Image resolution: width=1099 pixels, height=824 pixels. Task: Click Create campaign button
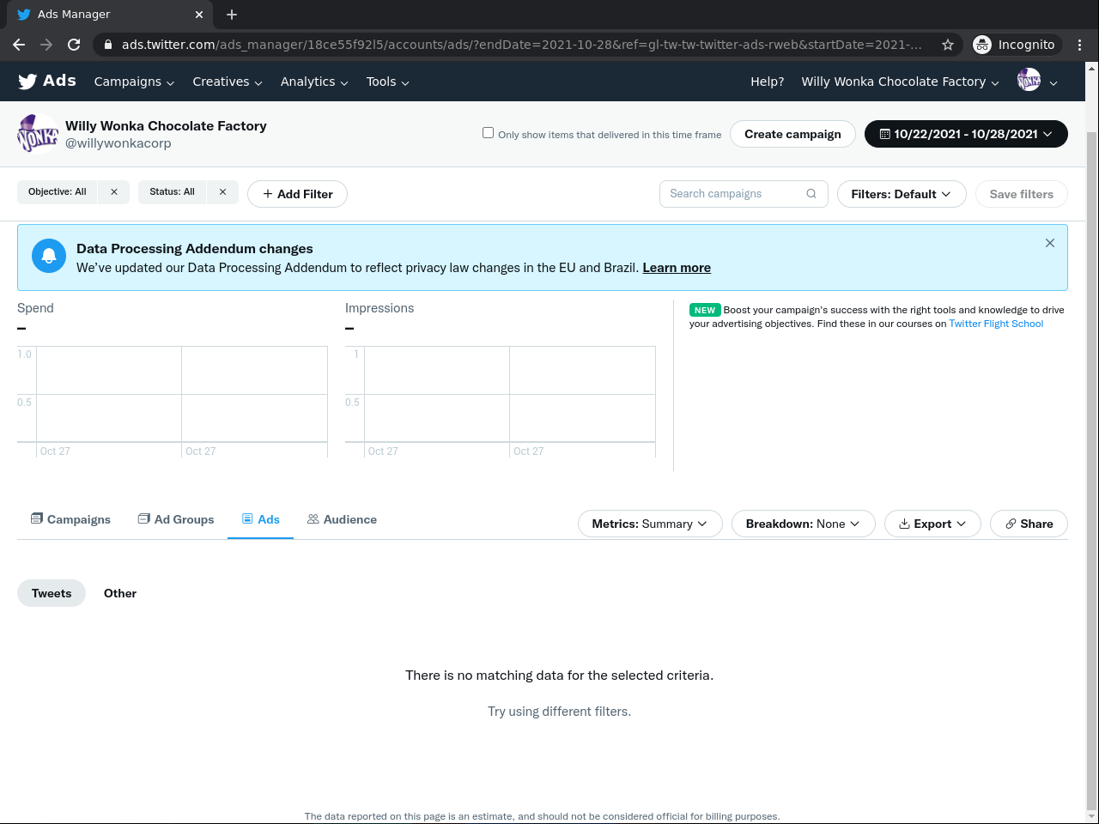792,134
